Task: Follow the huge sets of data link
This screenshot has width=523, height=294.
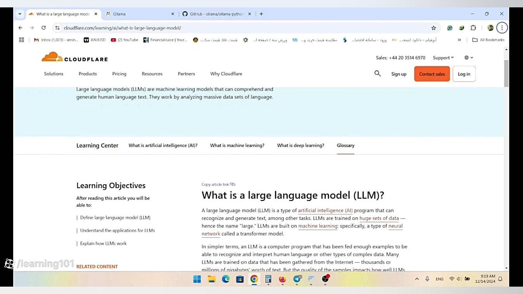Action: [379, 218]
